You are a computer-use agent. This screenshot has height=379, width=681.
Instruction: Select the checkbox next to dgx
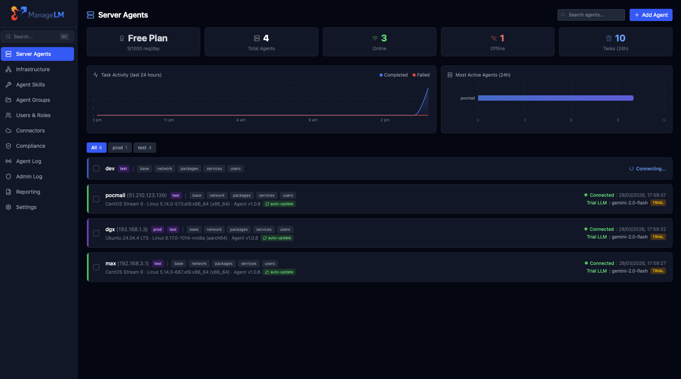click(x=96, y=233)
